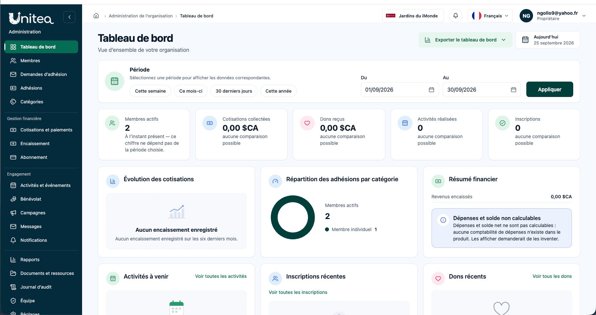Screen dimensions: 596x315
Task: Follow the Voir tous les dons link
Action: click(x=552, y=276)
